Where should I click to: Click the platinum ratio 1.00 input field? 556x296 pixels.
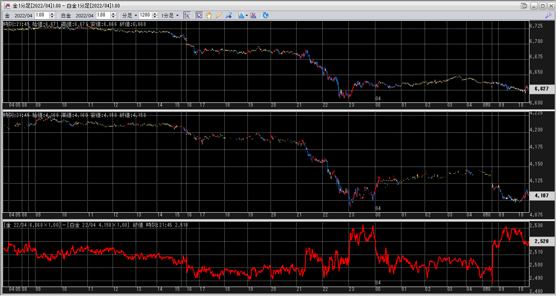[103, 15]
